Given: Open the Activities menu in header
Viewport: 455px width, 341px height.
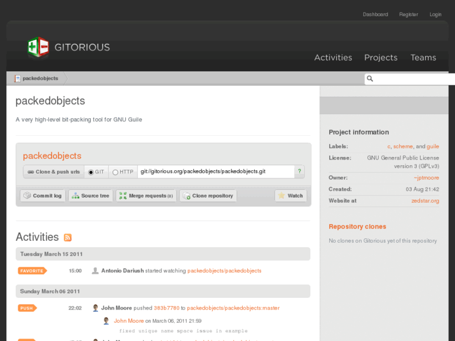Looking at the screenshot, I should click(333, 58).
